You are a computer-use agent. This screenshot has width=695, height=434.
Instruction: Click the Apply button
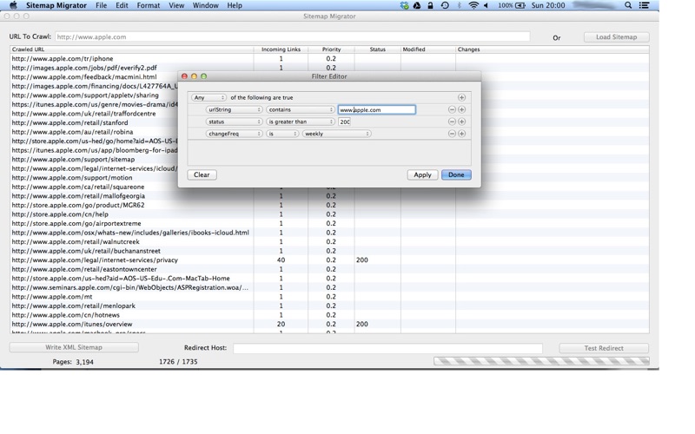coord(422,174)
